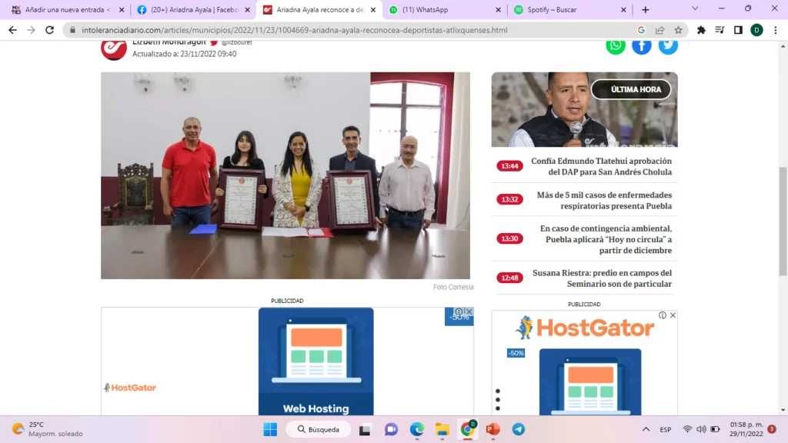Open Wi-Fi network settings icon

coord(687,429)
